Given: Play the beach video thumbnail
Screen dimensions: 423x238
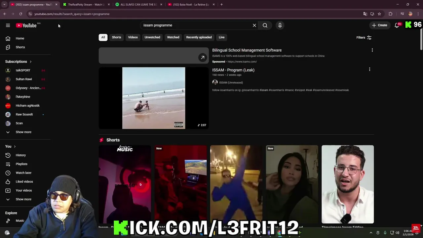Looking at the screenshot, I should click(154, 98).
